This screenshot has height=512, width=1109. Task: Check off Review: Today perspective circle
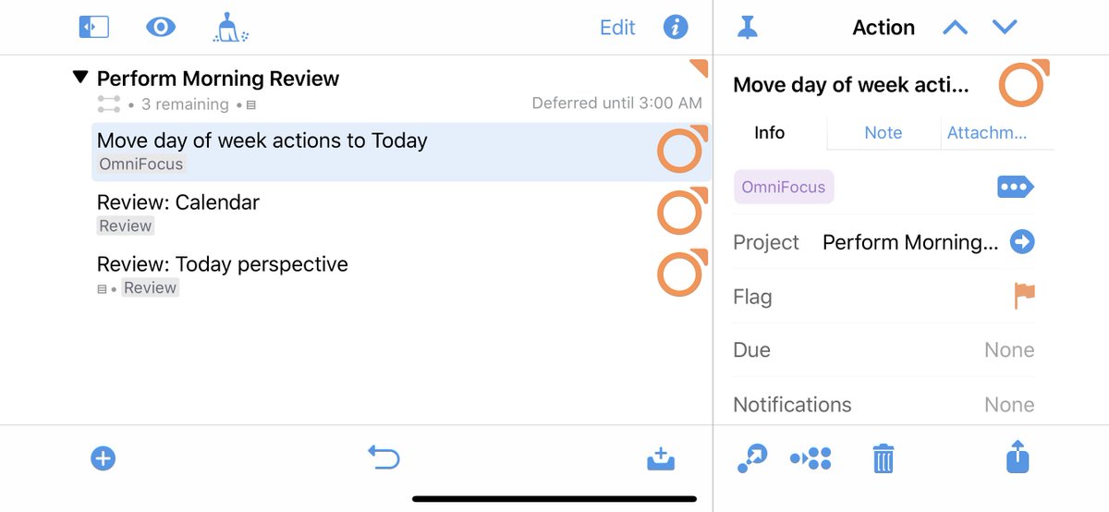click(681, 273)
